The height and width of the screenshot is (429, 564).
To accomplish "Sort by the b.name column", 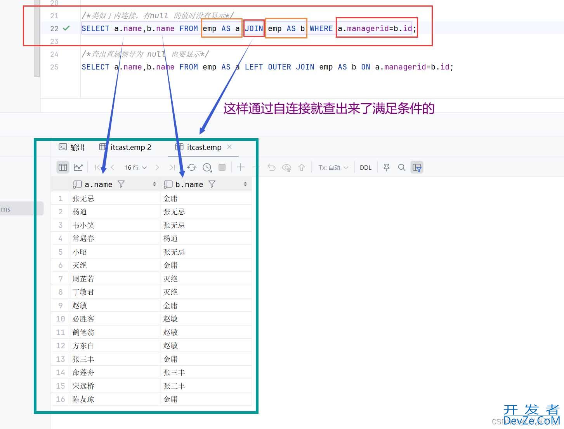I will click(x=245, y=184).
